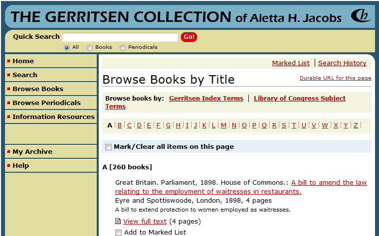Browse by Gerritsen Index Terms
Viewport: 379px width, 236px height.
pos(206,99)
